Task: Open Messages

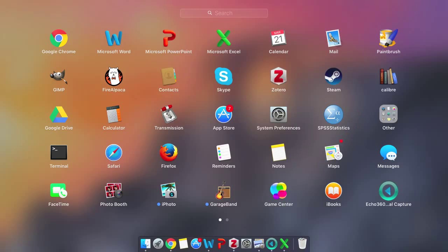Action: pyautogui.click(x=388, y=153)
